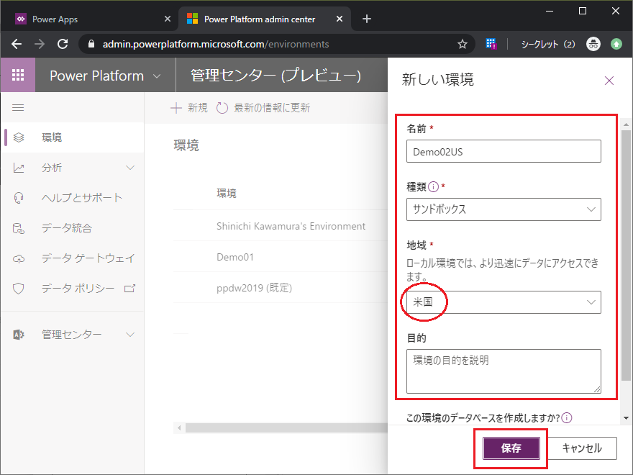Select データ ポリシー in the sidebar

(x=72, y=289)
